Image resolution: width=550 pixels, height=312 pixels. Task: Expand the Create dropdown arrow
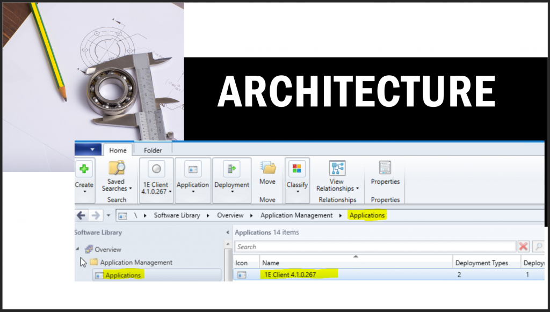point(84,191)
